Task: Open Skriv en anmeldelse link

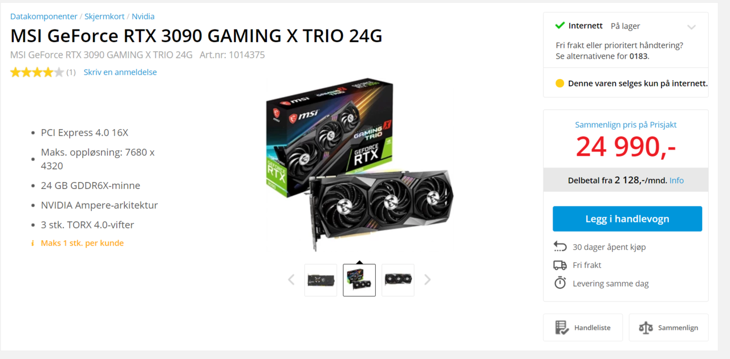Action: point(120,72)
